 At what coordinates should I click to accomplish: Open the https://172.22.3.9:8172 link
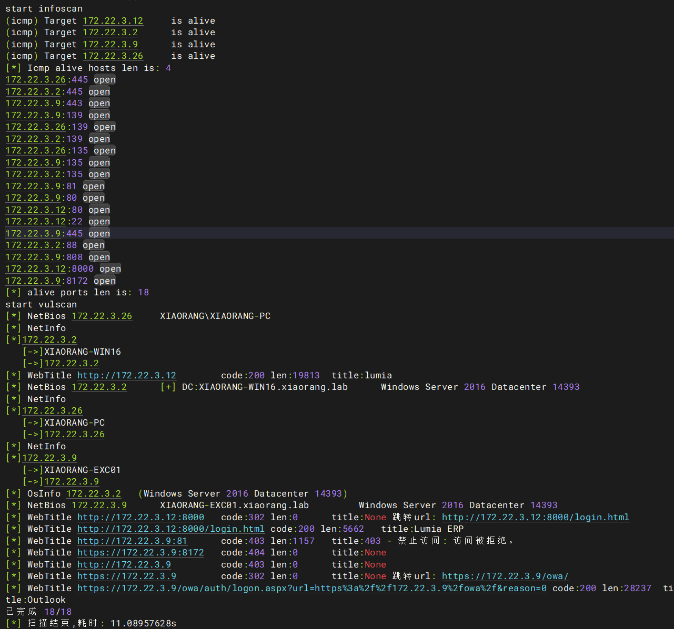[140, 552]
